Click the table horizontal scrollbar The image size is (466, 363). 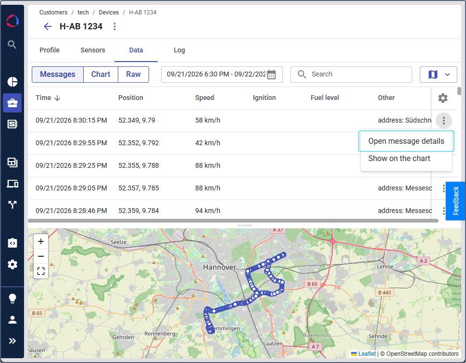233,221
